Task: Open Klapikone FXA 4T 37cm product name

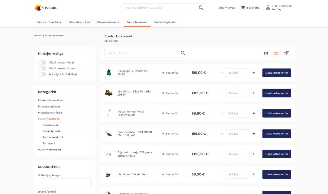Action: (133, 174)
